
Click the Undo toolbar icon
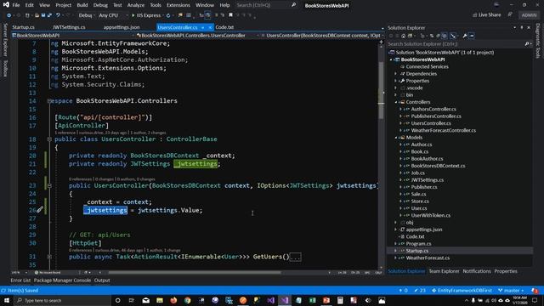(59, 15)
